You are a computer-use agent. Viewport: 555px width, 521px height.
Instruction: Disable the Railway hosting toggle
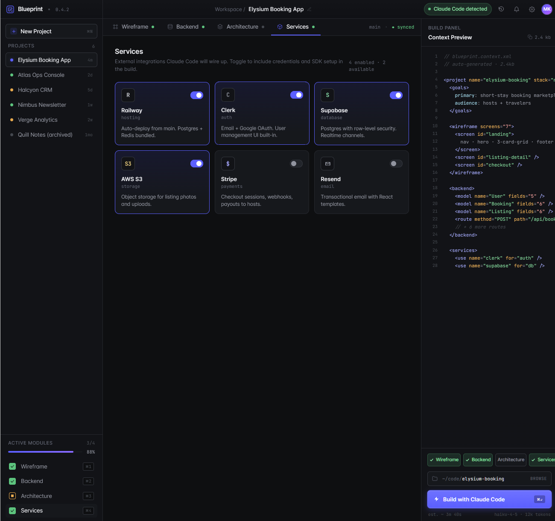[x=197, y=95]
